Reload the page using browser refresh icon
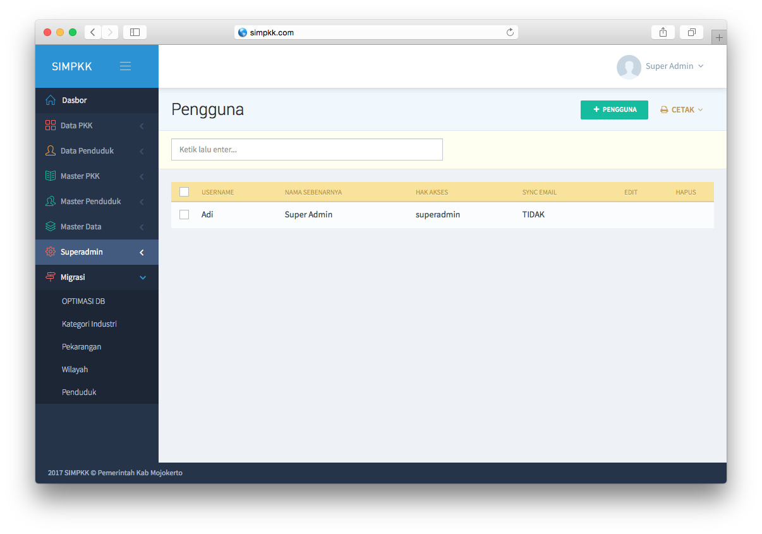The height and width of the screenshot is (534, 762). [x=510, y=32]
